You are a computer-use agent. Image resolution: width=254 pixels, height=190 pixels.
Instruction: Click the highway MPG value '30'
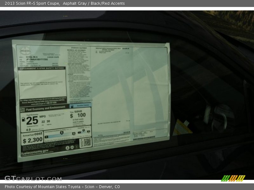coord(48,121)
